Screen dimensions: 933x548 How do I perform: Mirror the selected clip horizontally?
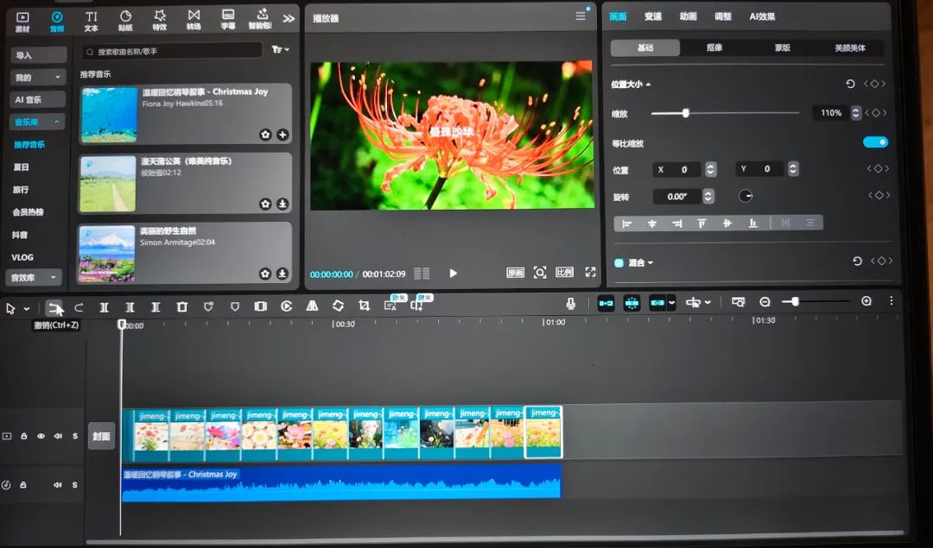click(x=312, y=306)
